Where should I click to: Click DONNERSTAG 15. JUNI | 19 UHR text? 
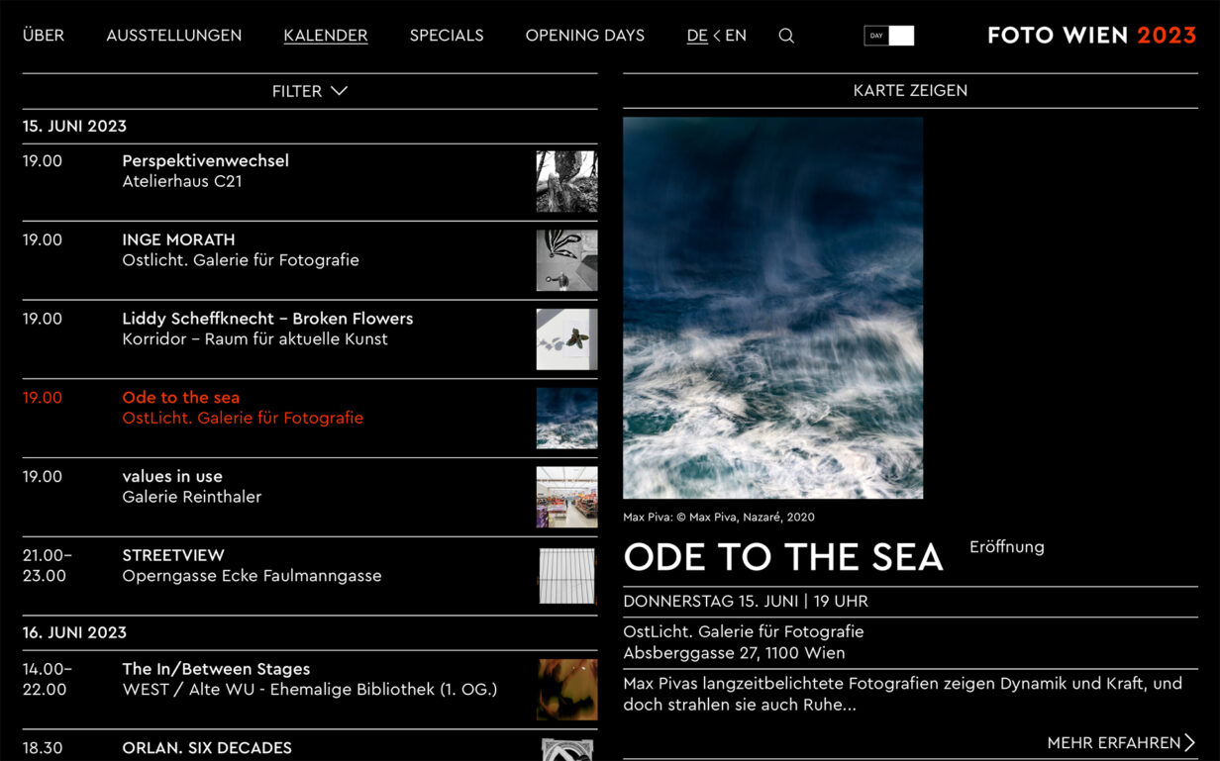746,601
